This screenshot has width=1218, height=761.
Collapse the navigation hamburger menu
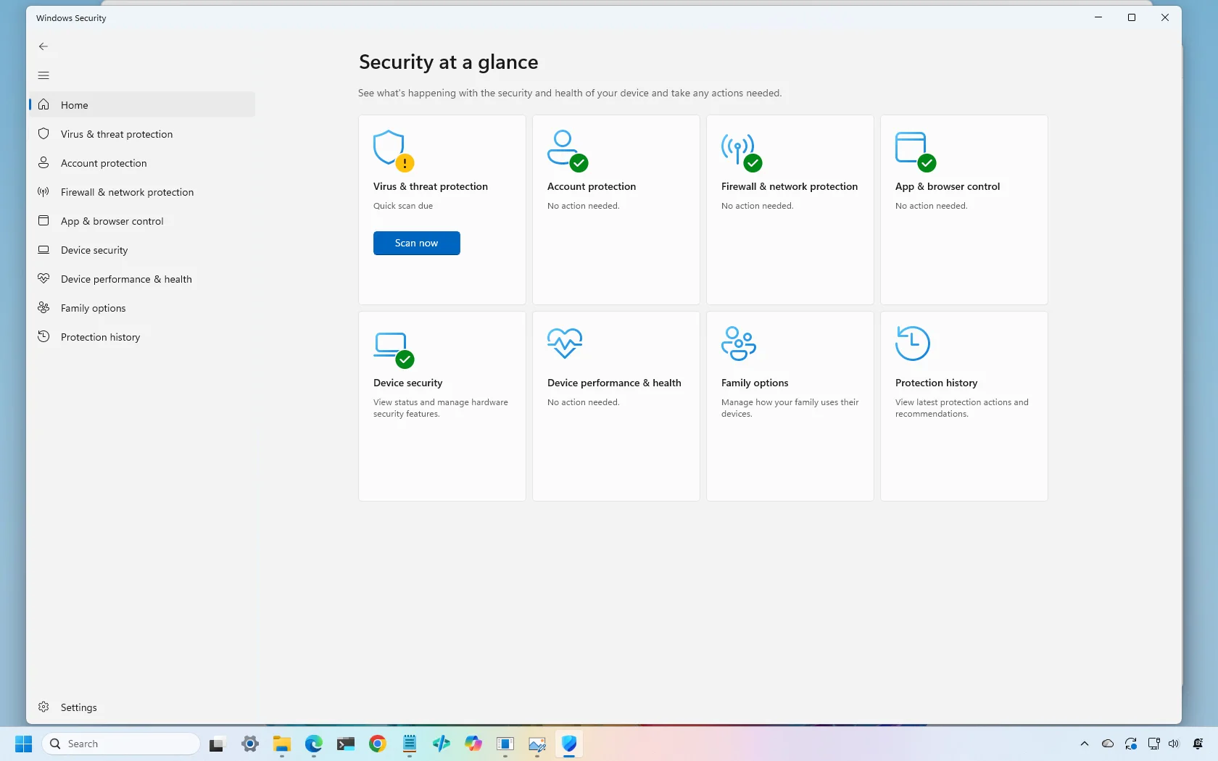(x=43, y=75)
